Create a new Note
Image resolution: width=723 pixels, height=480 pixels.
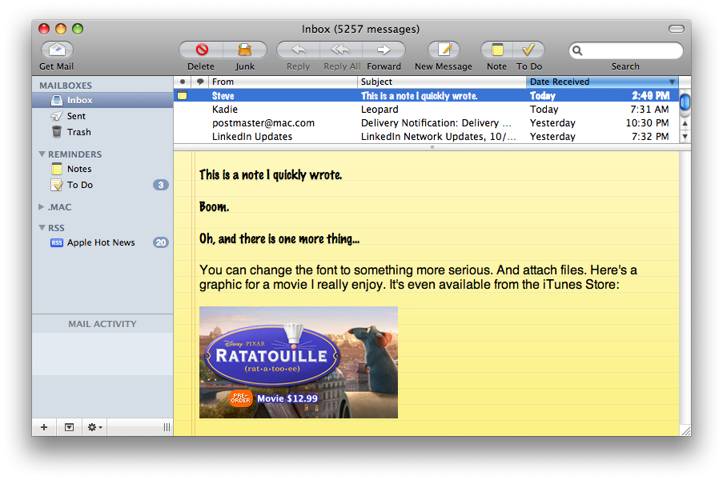(x=497, y=50)
